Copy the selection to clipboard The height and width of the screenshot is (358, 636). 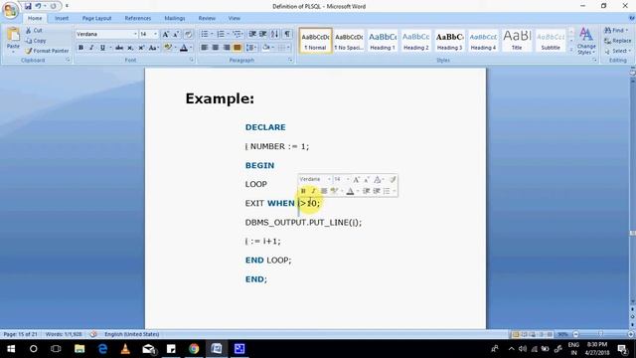(36, 41)
